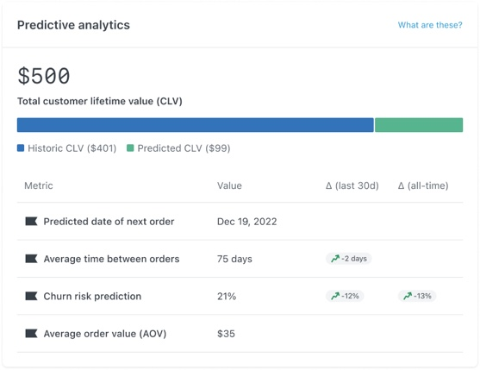This screenshot has width=480, height=370.
Task: Select the Churn risk prediction row label
Action: point(92,296)
